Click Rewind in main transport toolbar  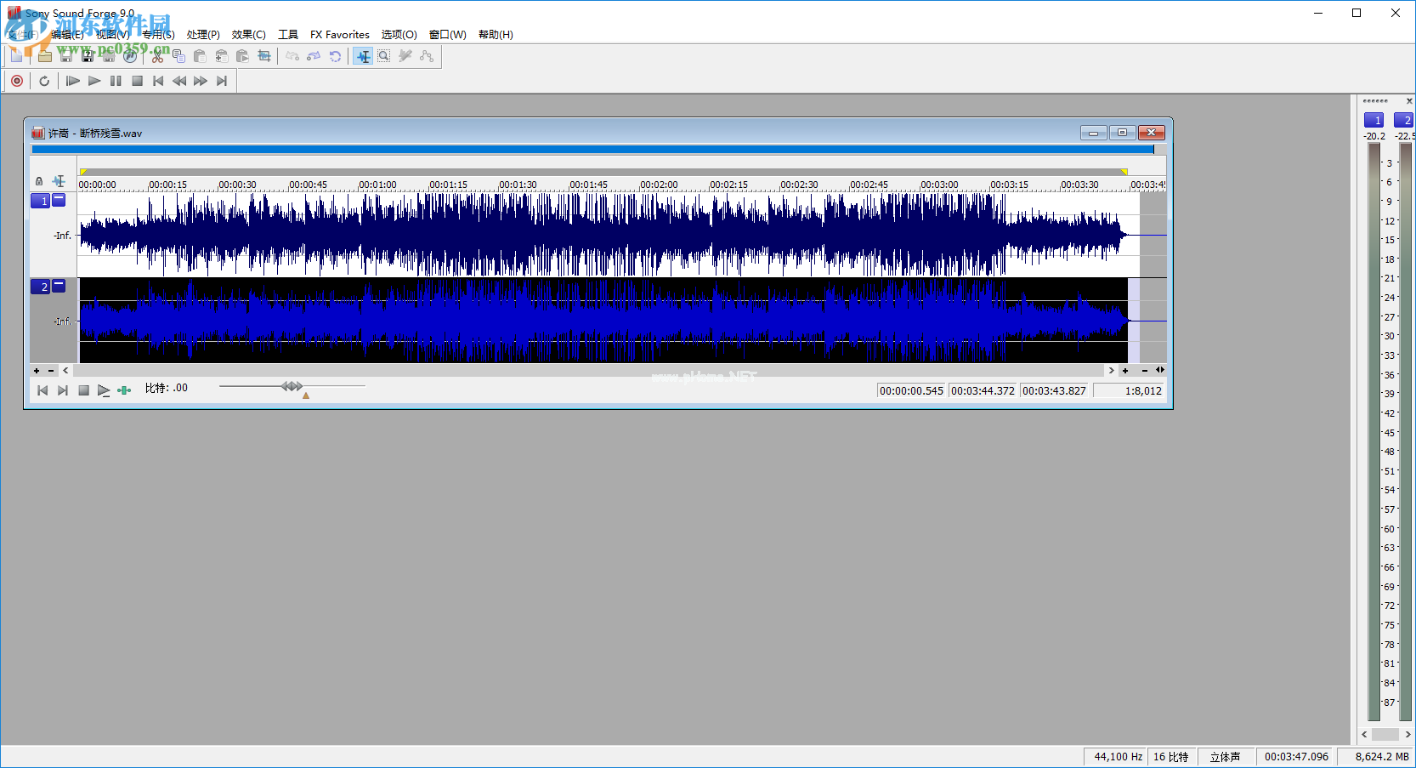(179, 81)
